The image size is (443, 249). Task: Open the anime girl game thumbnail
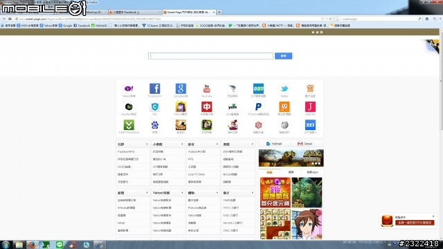(x=307, y=224)
